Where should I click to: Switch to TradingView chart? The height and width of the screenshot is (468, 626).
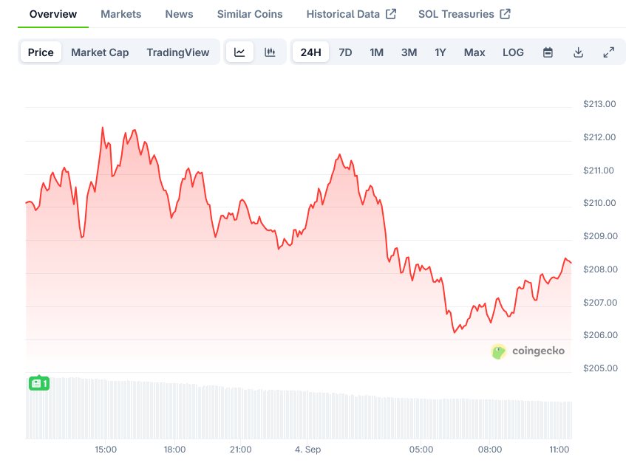click(x=178, y=52)
